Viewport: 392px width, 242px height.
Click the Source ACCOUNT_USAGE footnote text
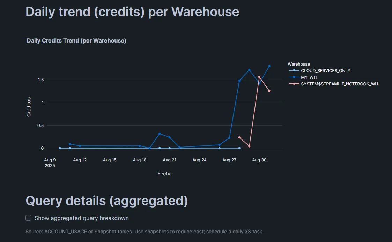(x=145, y=231)
